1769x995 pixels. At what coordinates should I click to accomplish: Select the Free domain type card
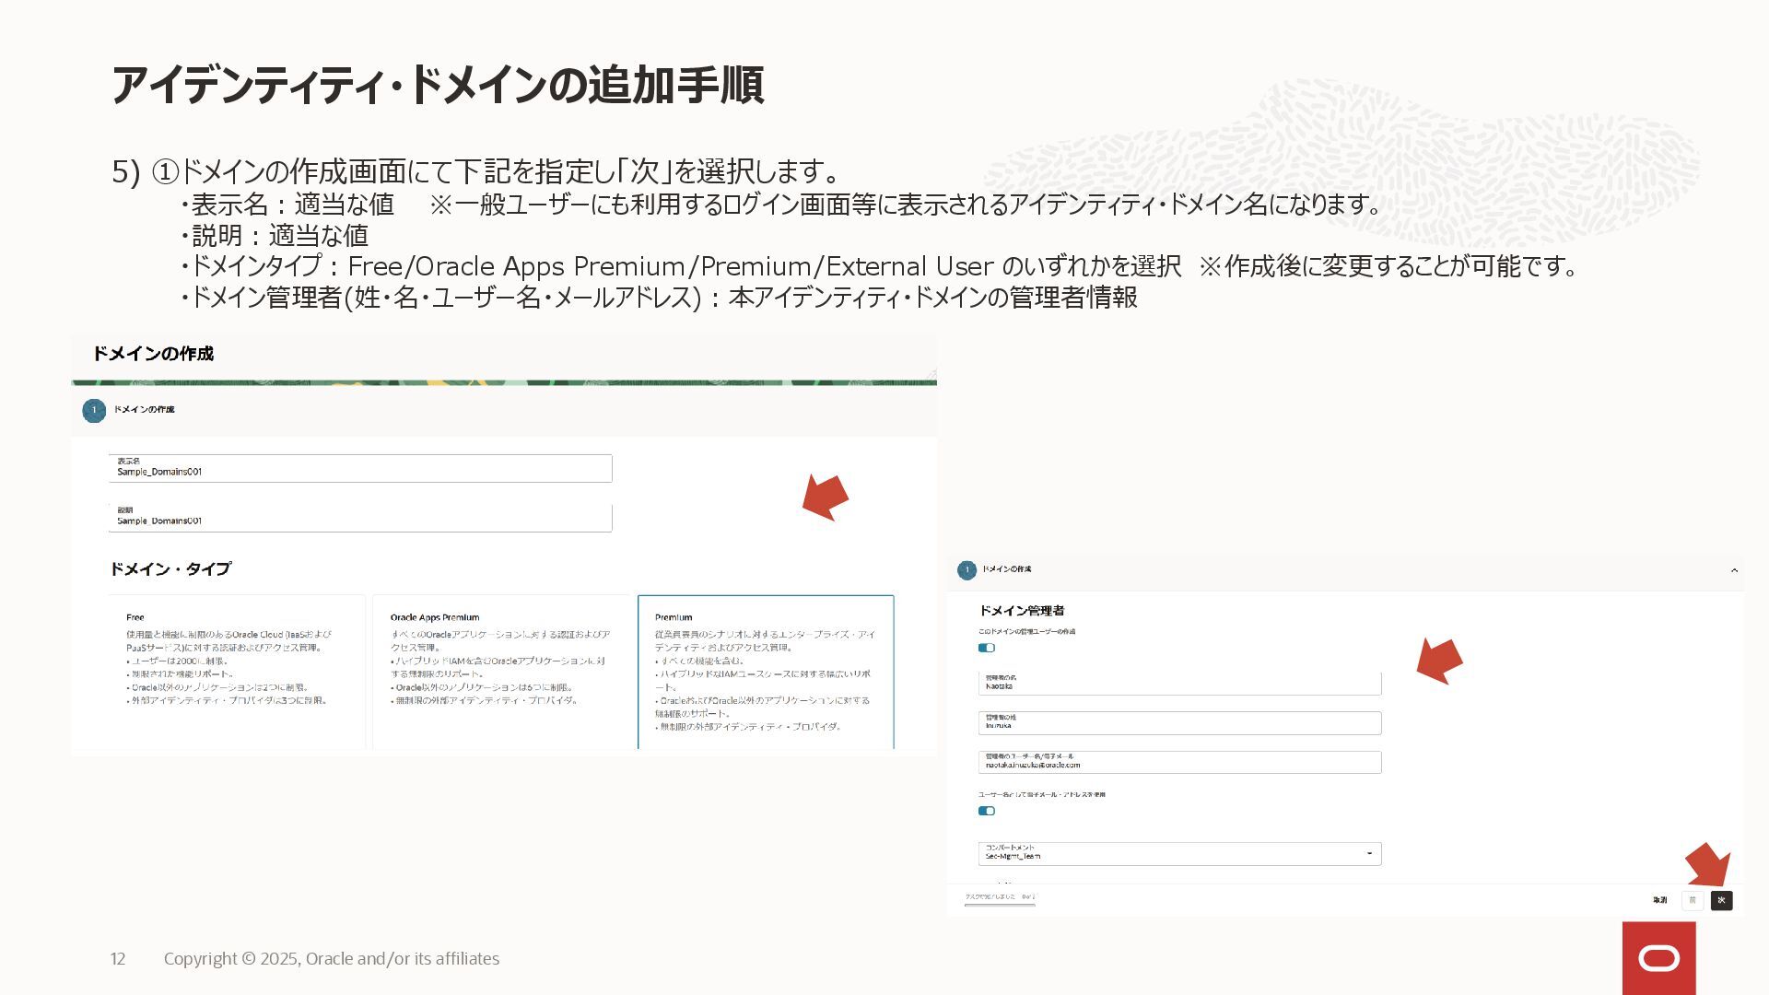236,672
